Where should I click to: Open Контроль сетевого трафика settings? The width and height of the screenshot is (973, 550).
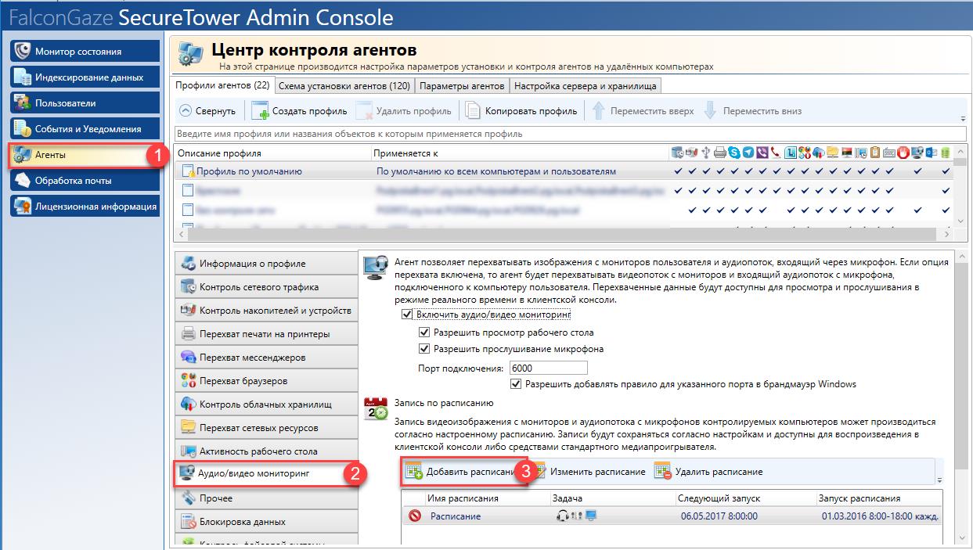click(x=266, y=287)
